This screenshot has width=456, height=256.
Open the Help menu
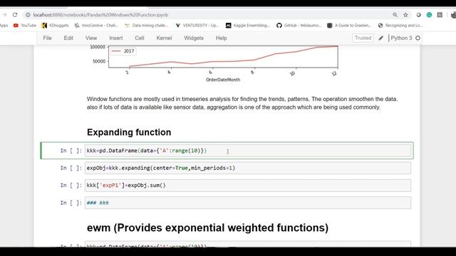point(221,38)
